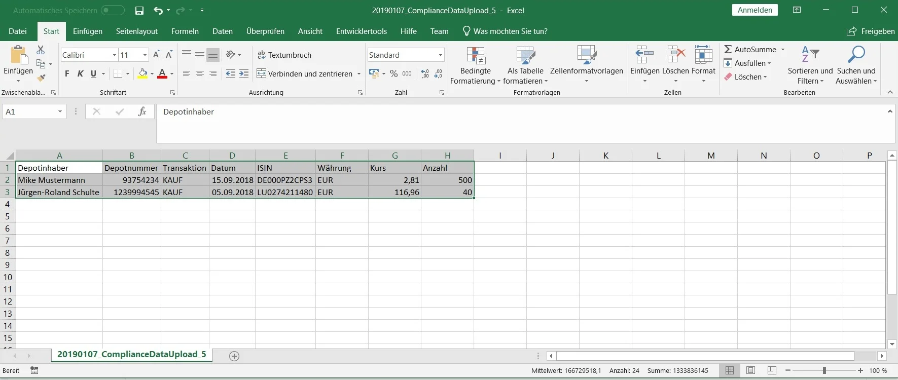Toggle bottom vertical alignment
This screenshot has height=380, width=898.
pos(213,55)
